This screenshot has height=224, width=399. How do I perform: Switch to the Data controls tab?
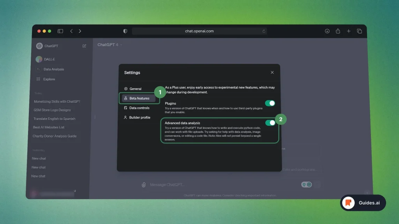point(139,108)
